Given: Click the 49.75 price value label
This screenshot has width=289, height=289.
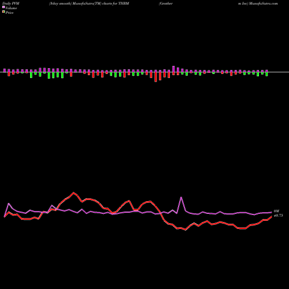Looking at the screenshot, I should 278,216.
